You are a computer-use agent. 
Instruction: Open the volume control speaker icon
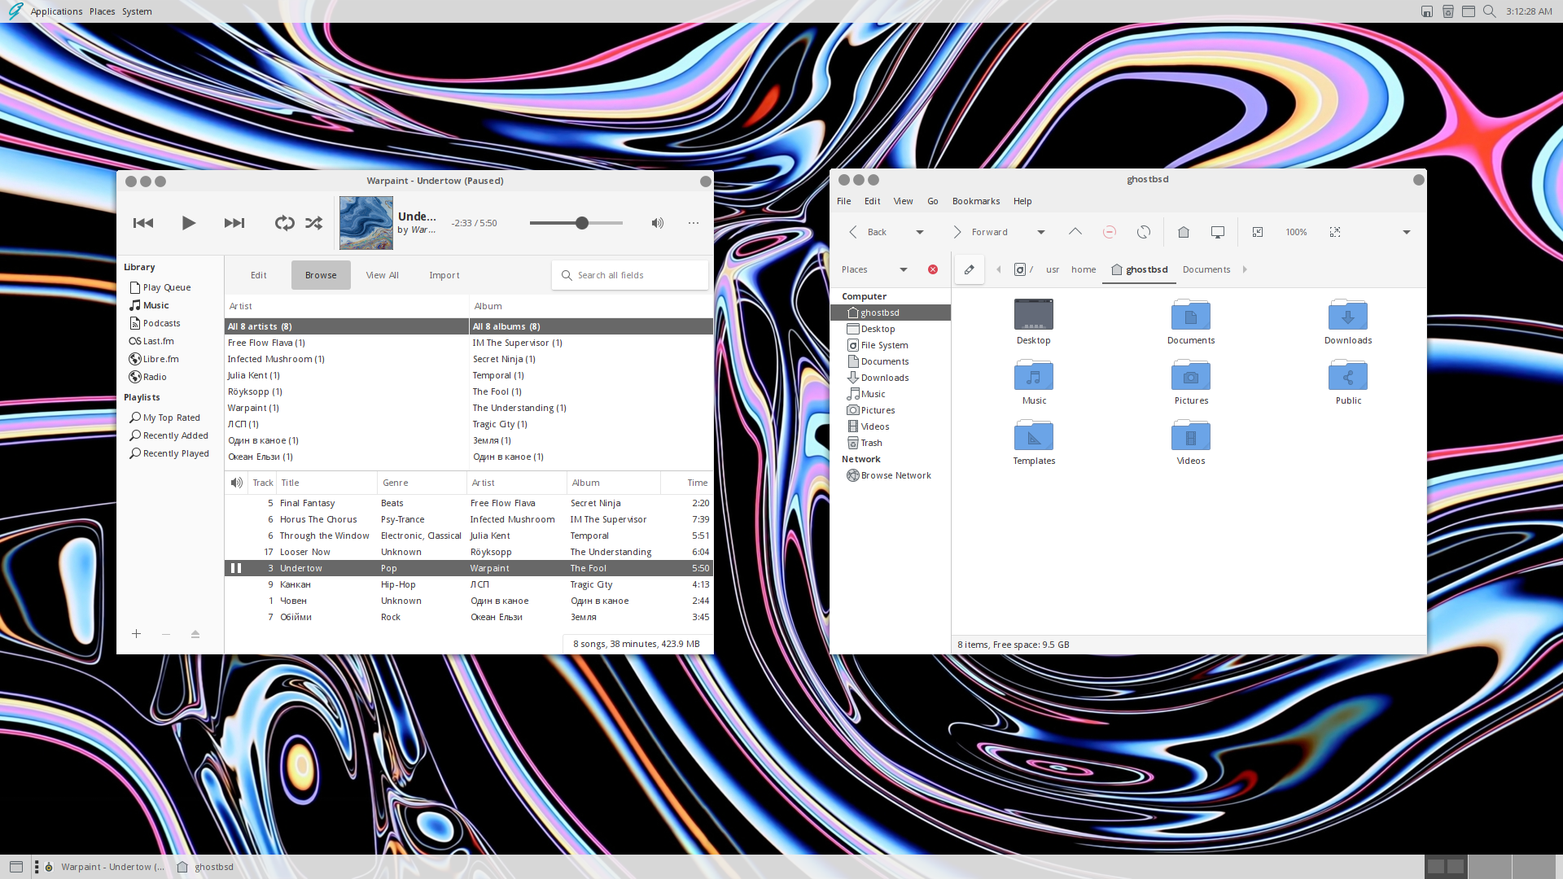coord(657,223)
